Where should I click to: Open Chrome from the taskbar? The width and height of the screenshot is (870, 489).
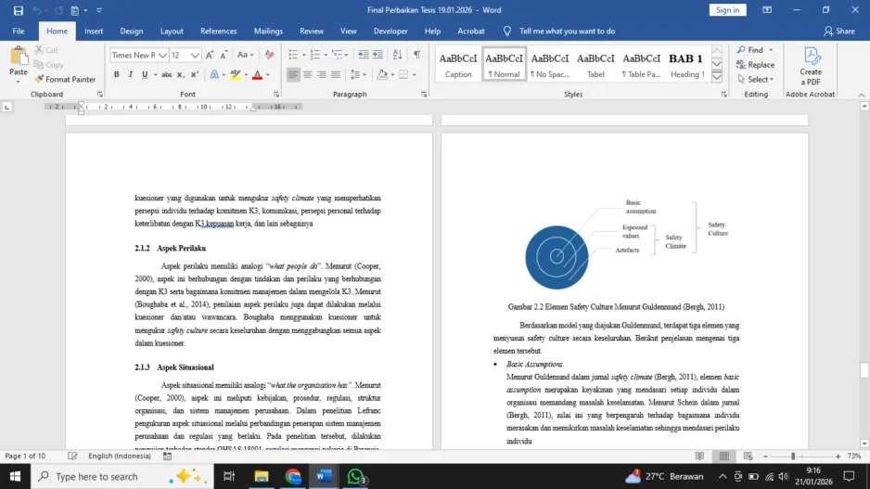pos(293,476)
